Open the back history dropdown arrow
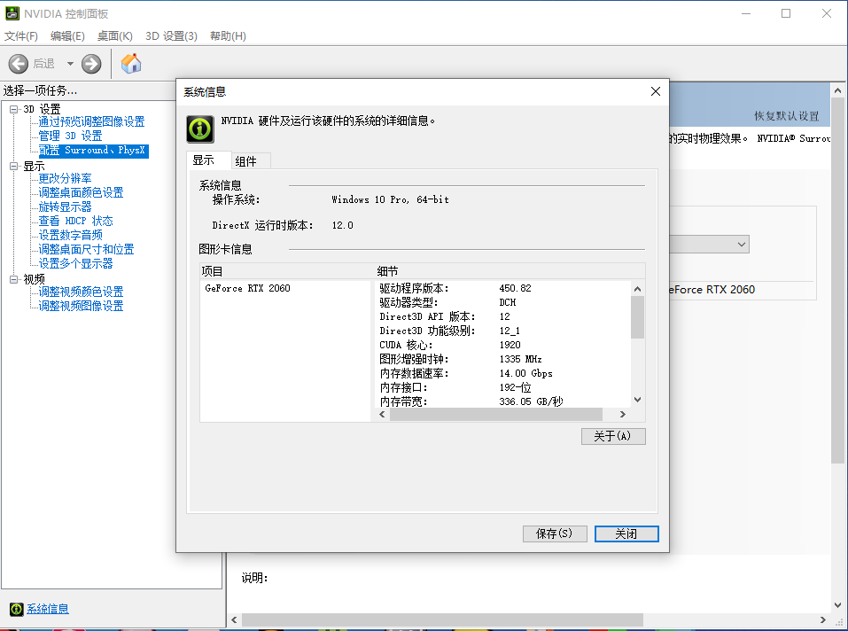Screen dimensions: 848x631 70,64
